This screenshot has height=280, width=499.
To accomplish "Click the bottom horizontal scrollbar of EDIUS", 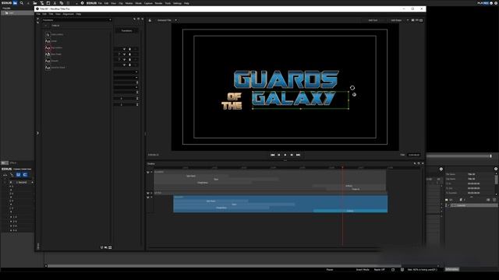I will [224, 266].
